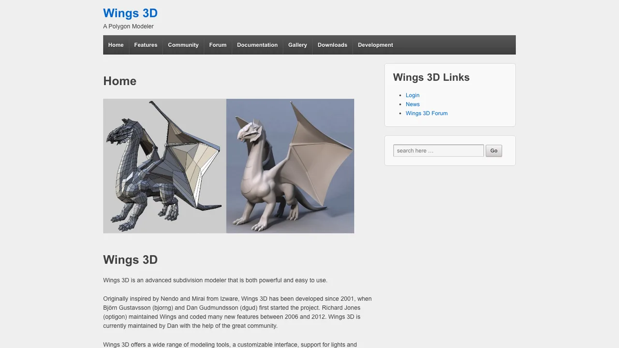Open the Forum menu item
The height and width of the screenshot is (348, 619).
click(218, 45)
